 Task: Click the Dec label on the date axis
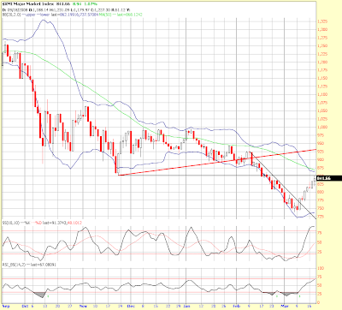tap(131, 306)
